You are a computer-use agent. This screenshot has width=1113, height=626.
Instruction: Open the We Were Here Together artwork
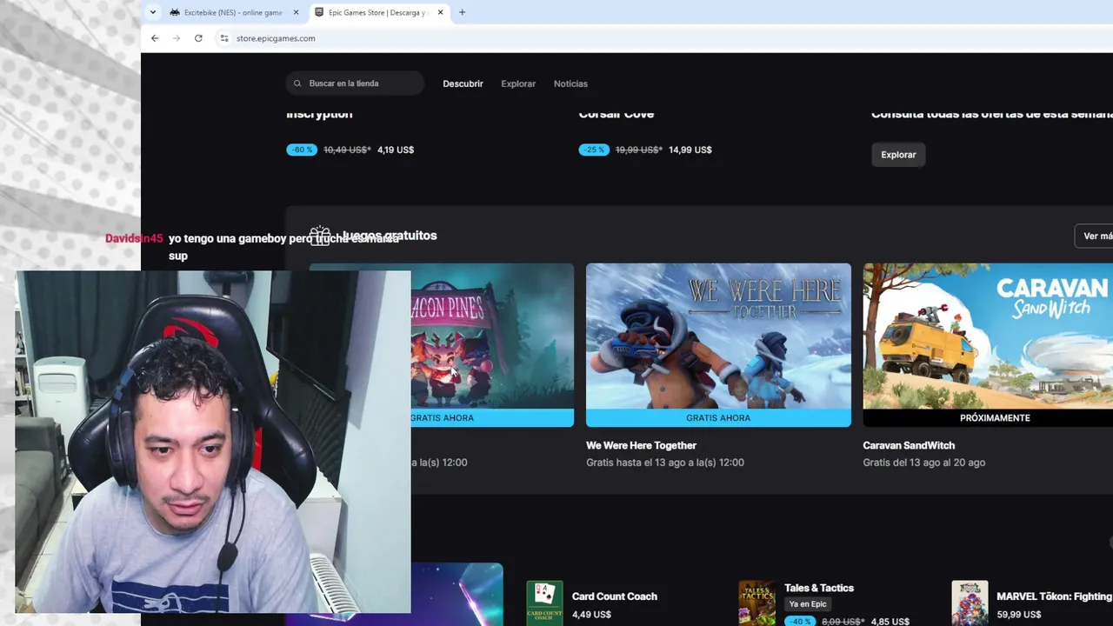tap(718, 336)
